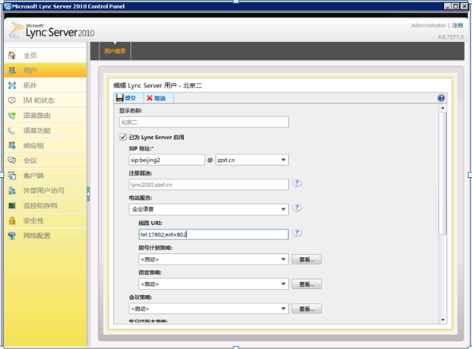Open the 监控和存档 monitoring icon

click(x=11, y=205)
